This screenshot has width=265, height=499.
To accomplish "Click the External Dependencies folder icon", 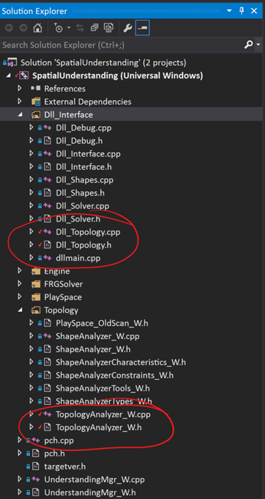I will [36, 102].
